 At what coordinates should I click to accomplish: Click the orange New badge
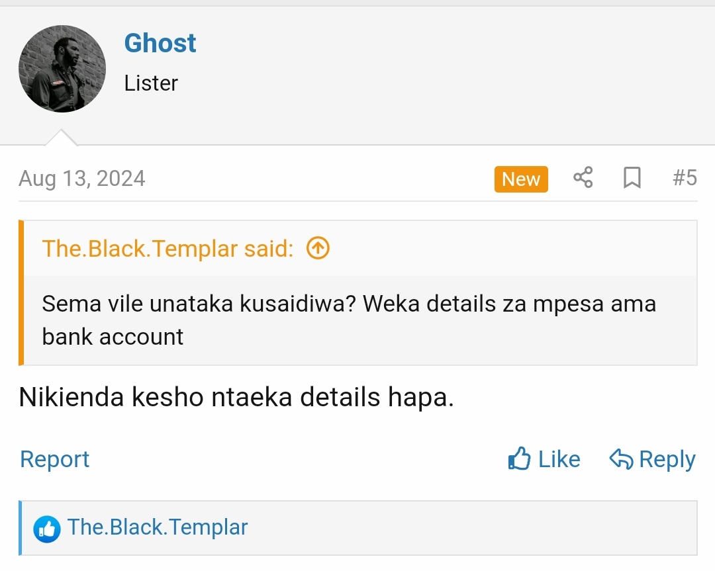(521, 179)
